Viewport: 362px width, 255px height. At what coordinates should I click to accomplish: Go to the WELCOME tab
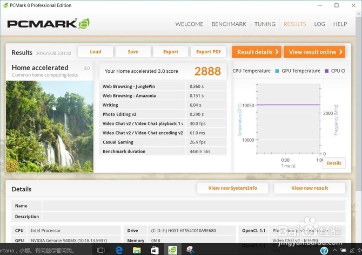pos(189,24)
